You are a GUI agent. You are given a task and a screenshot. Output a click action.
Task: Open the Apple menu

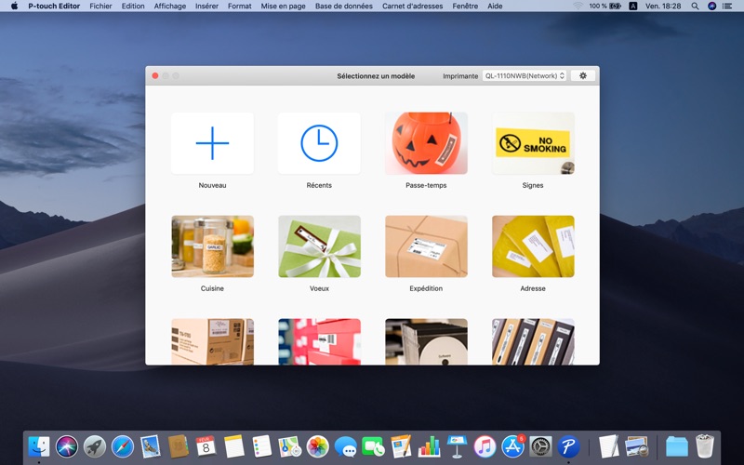(14, 7)
